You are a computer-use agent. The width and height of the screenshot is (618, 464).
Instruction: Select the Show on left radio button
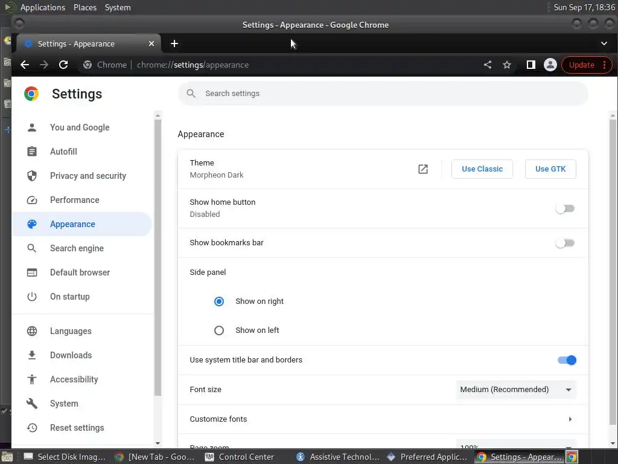(x=218, y=330)
